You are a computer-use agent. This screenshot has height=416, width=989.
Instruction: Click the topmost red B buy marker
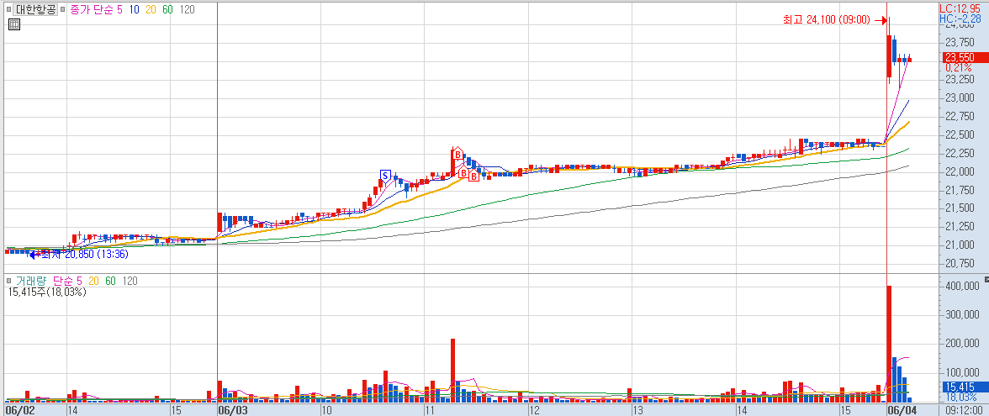(457, 154)
